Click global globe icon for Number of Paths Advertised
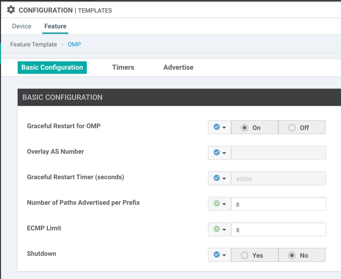 coord(217,204)
